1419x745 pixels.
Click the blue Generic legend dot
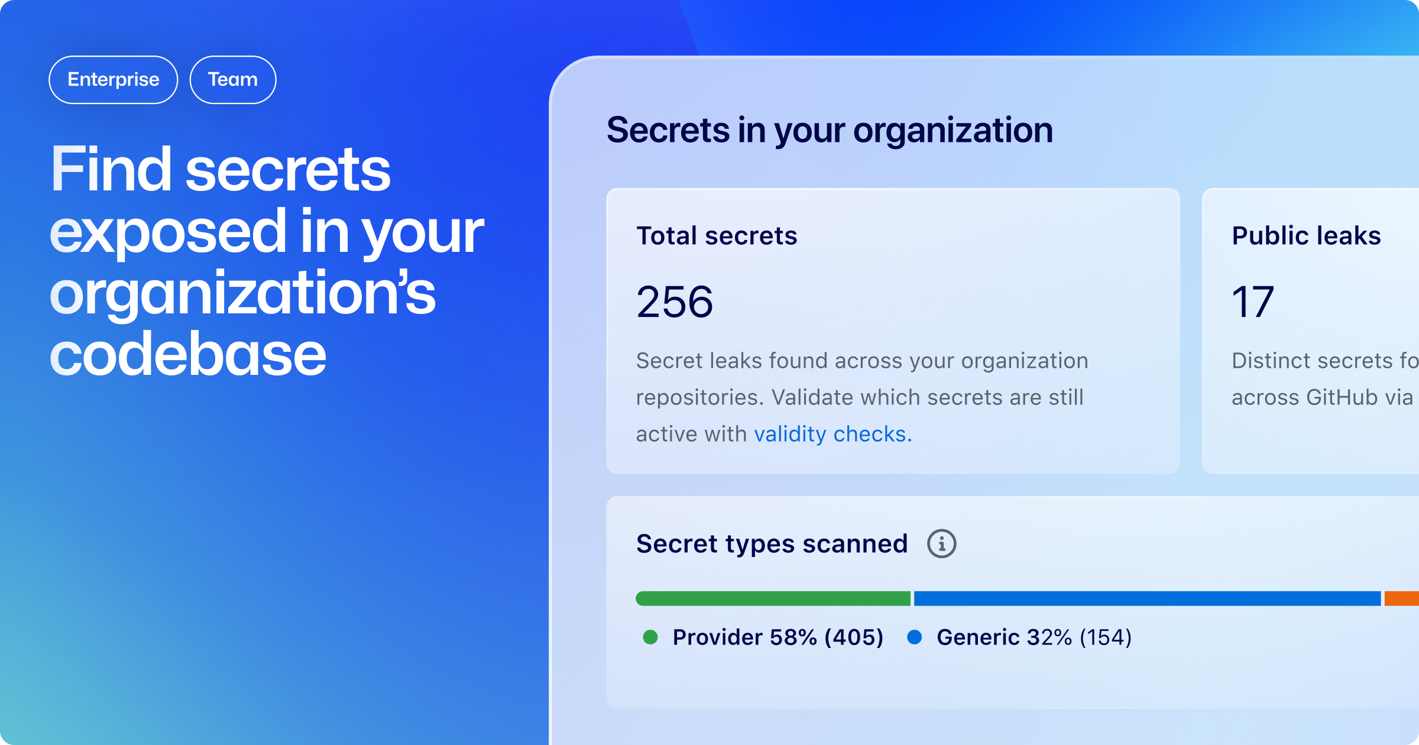point(914,637)
